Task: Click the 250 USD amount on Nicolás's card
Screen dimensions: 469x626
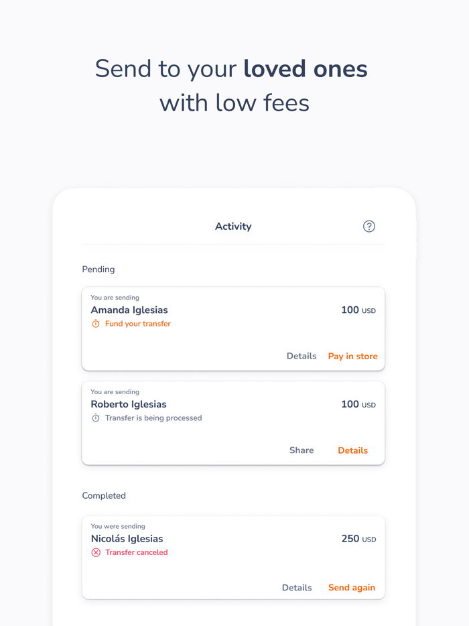Action: tap(358, 538)
